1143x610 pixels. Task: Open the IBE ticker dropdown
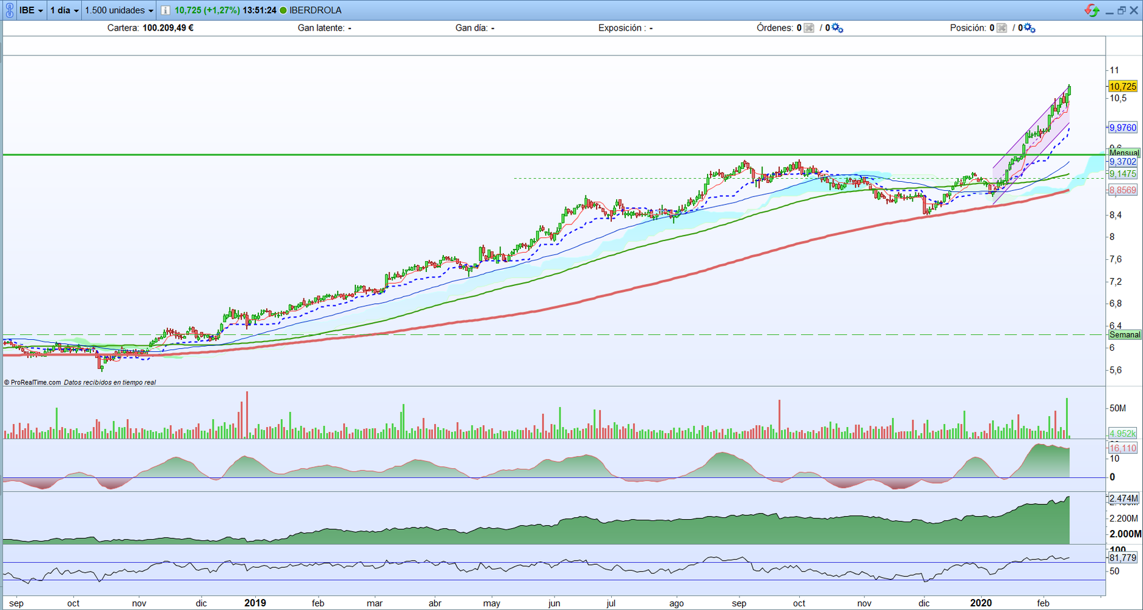31,10
